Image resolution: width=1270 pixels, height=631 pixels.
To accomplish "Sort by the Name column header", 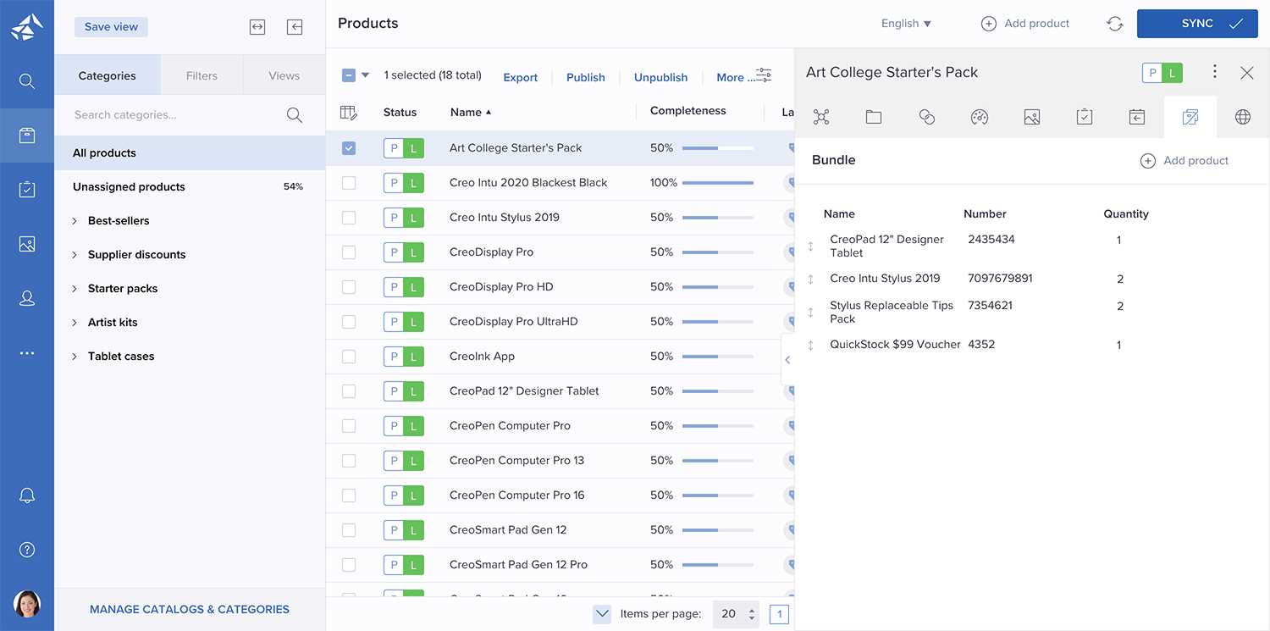I will tap(470, 112).
